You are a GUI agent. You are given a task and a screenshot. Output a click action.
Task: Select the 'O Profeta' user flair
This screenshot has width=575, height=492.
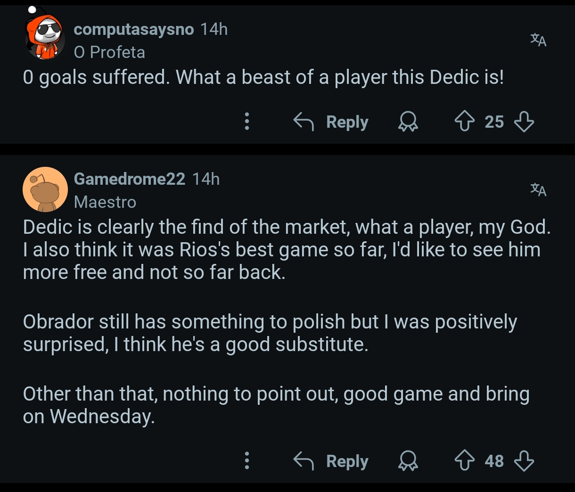tap(109, 52)
